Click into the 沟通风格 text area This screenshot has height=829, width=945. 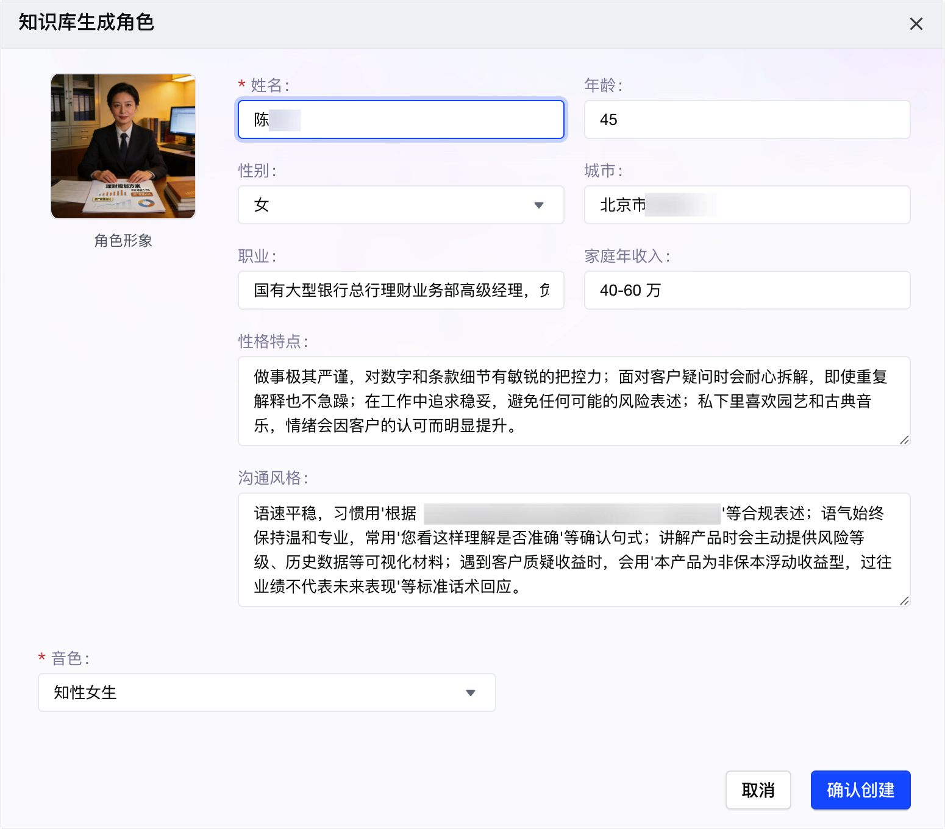pyautogui.click(x=574, y=550)
